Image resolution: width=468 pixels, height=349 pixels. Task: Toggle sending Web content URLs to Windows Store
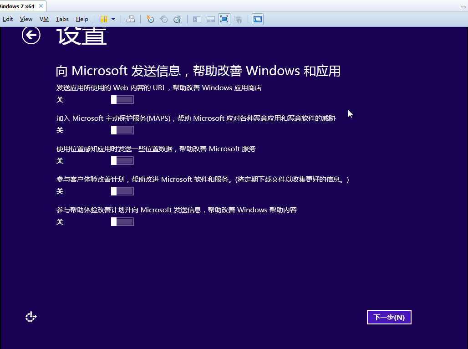(x=122, y=99)
